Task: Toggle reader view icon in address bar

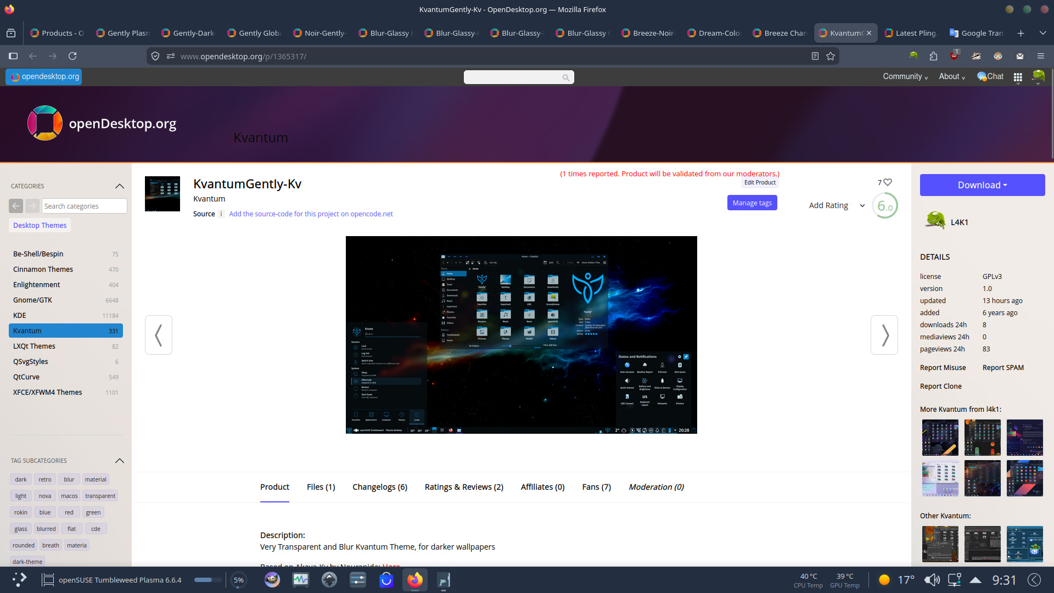Action: pyautogui.click(x=815, y=56)
